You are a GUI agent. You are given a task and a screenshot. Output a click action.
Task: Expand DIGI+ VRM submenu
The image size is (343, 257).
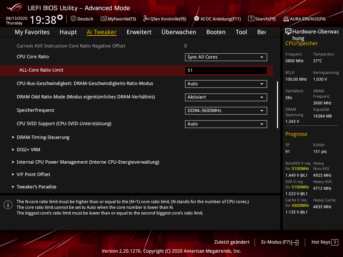click(x=28, y=150)
